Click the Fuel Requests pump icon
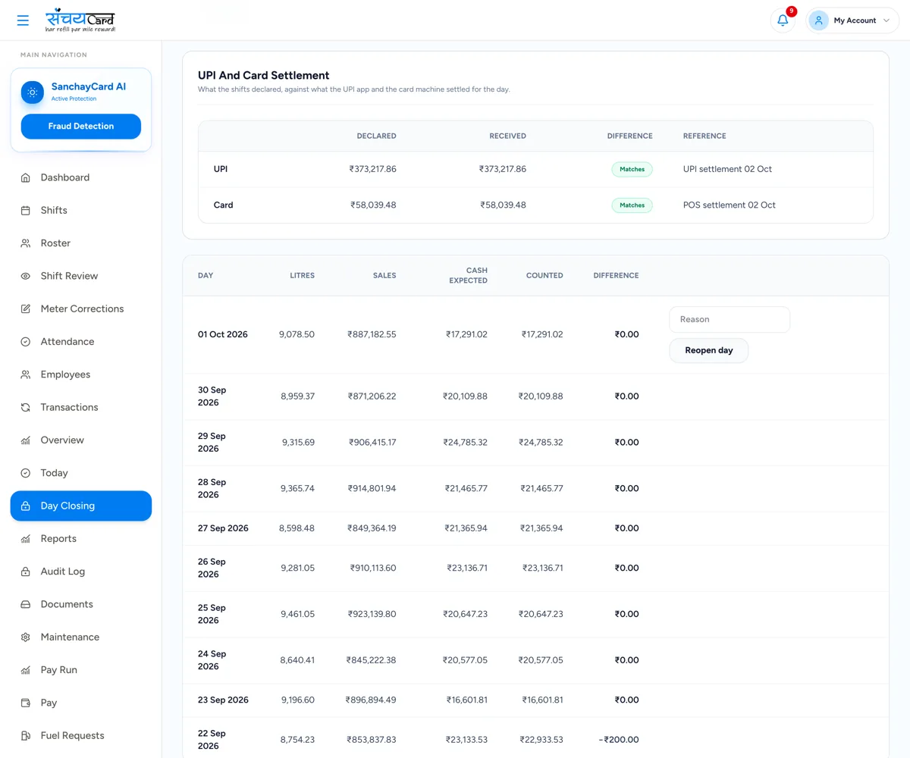 (25, 736)
